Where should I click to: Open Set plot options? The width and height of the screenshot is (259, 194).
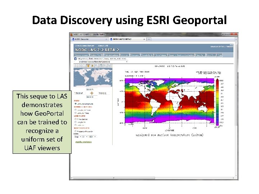tap(112, 55)
